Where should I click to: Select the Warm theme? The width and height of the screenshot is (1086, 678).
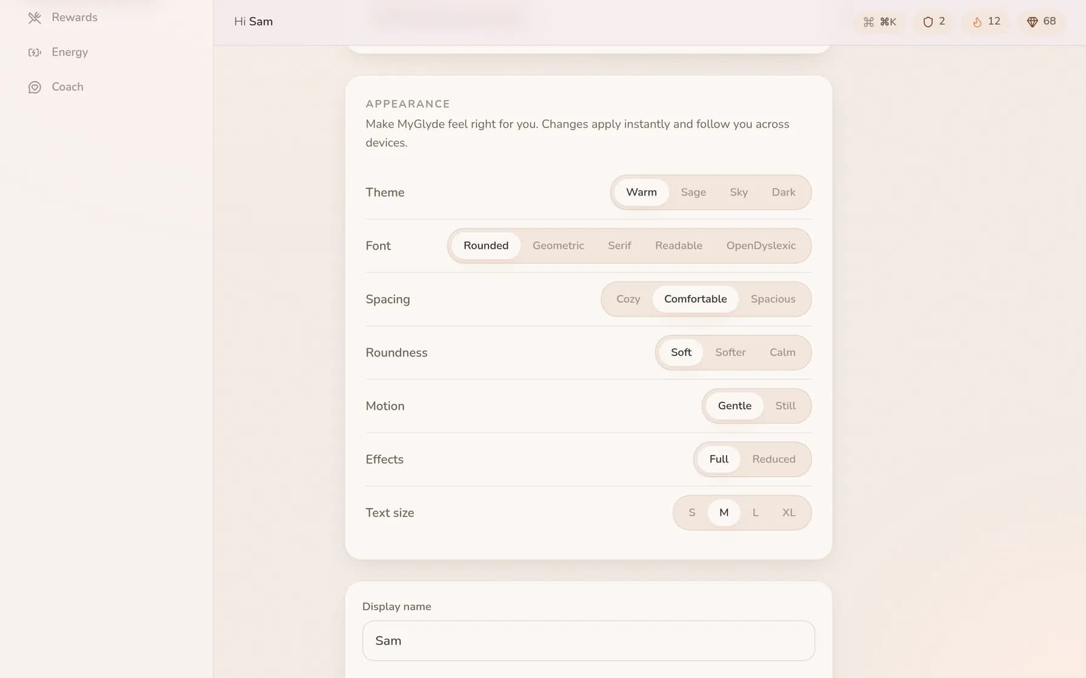click(641, 193)
